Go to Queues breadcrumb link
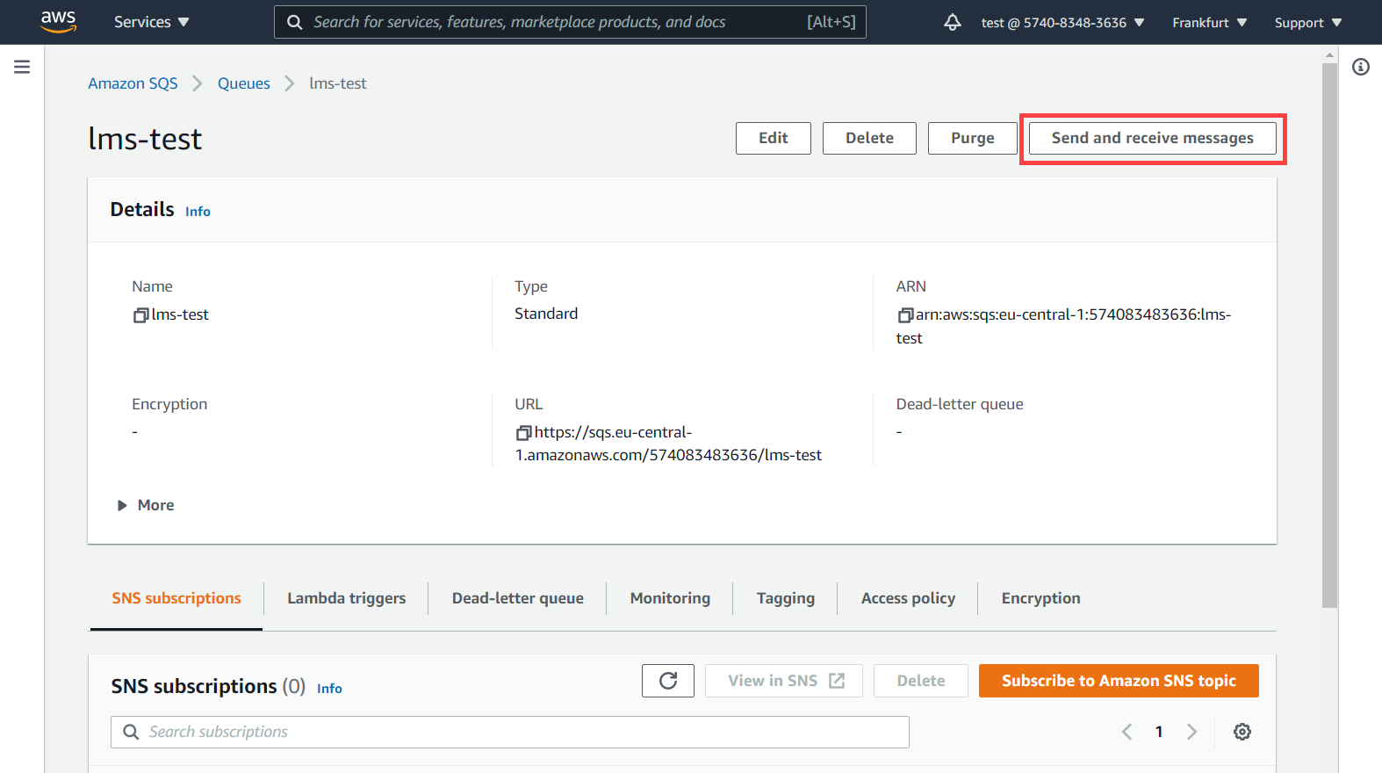The width and height of the screenshot is (1382, 773). point(244,83)
